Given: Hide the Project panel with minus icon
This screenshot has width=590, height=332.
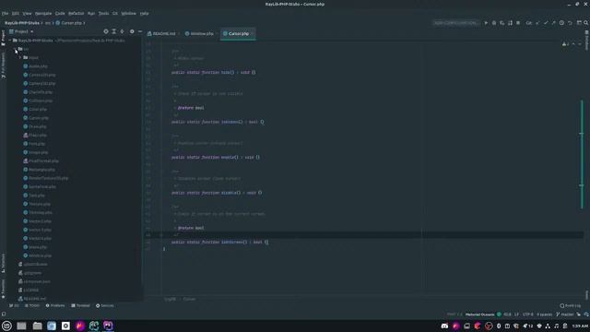Looking at the screenshot, I should [x=140, y=31].
